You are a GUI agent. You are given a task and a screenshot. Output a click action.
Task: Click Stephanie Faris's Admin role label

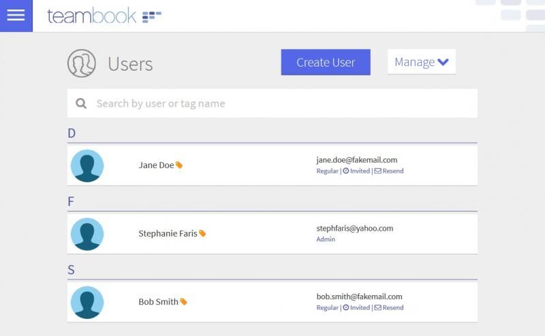326,239
